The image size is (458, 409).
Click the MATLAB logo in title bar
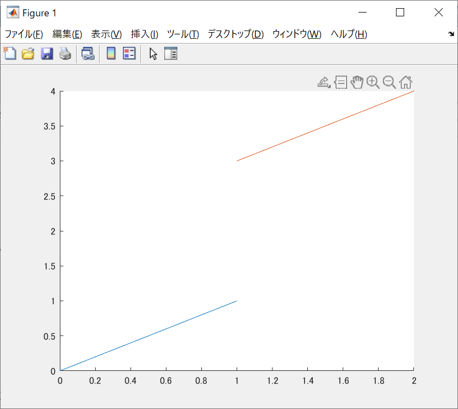(x=13, y=13)
